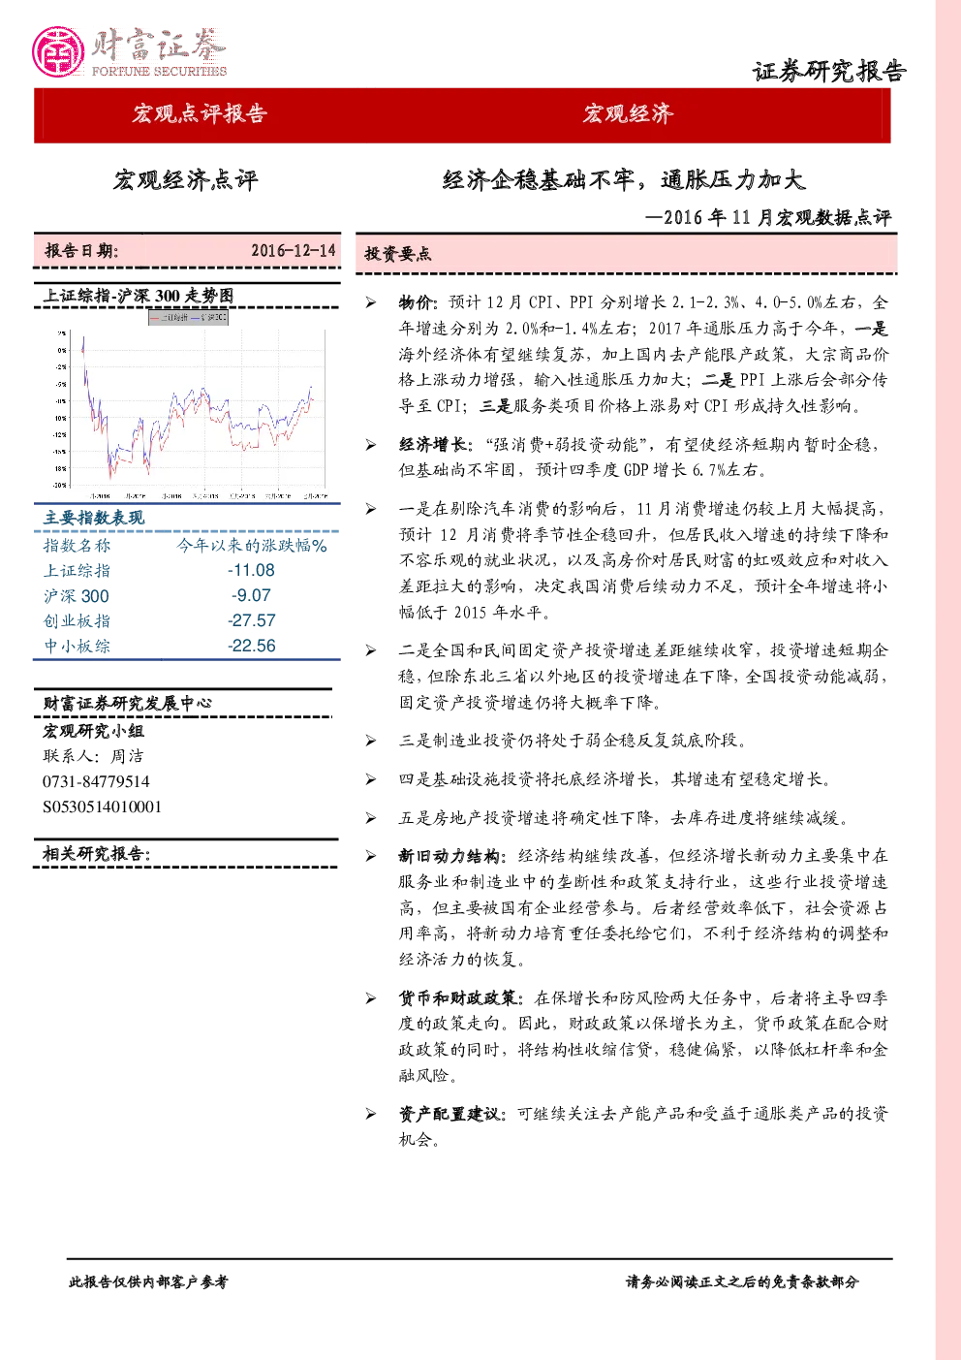Click the 相关研究报告 section heading
Screen dimensions: 961x1360
tap(97, 854)
